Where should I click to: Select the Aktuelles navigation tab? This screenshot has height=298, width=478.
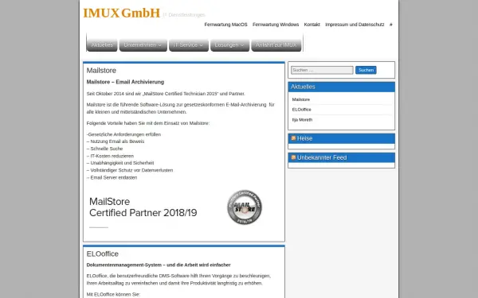pyautogui.click(x=102, y=45)
